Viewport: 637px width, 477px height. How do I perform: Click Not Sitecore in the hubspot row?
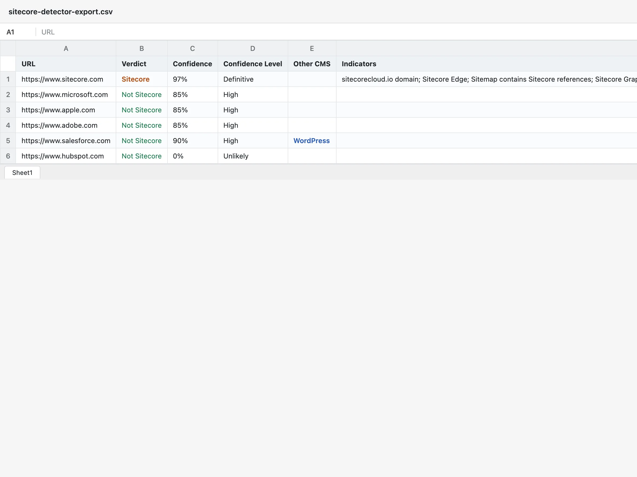pos(142,156)
